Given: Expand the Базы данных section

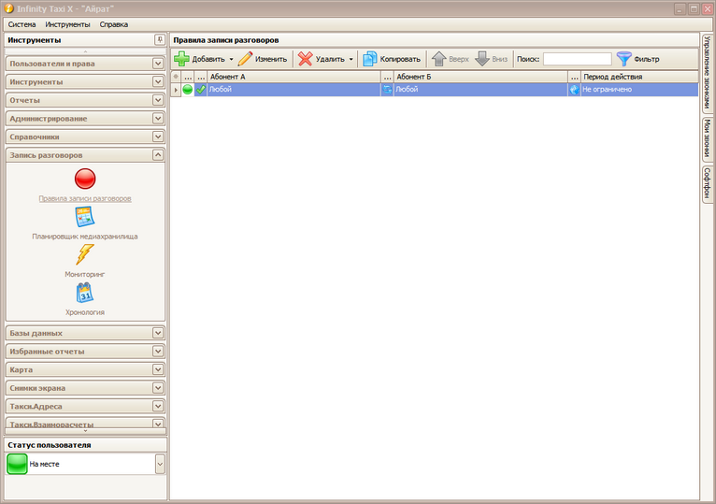Looking at the screenshot, I should [158, 333].
